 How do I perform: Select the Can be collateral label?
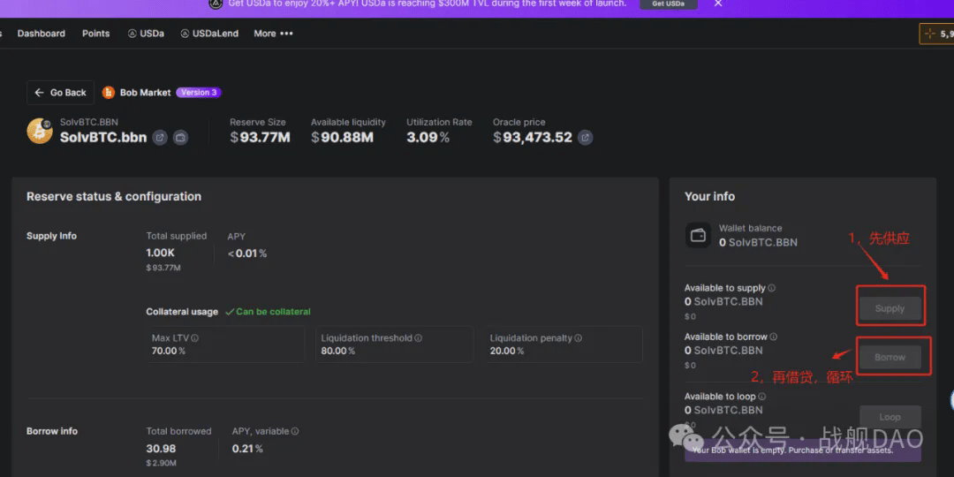(268, 312)
